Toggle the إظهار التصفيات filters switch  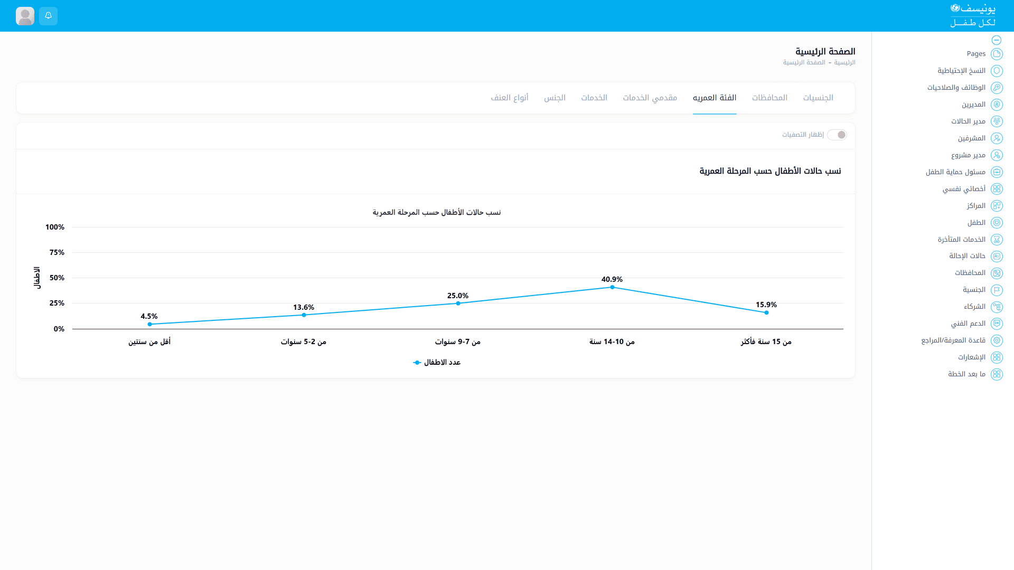pyautogui.click(x=837, y=135)
